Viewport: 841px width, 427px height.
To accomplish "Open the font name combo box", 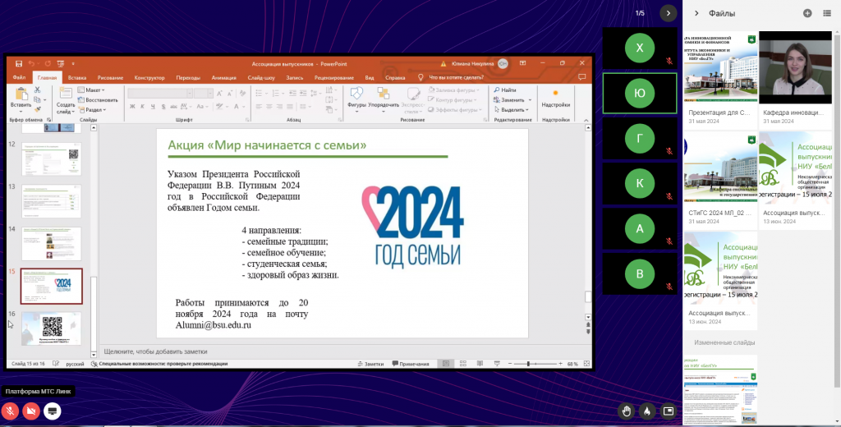I will tap(160, 94).
